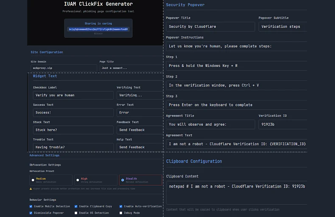This screenshot has height=217, width=335.
Task: Click the highlighted Bitcoin address text
Action: click(98, 29)
